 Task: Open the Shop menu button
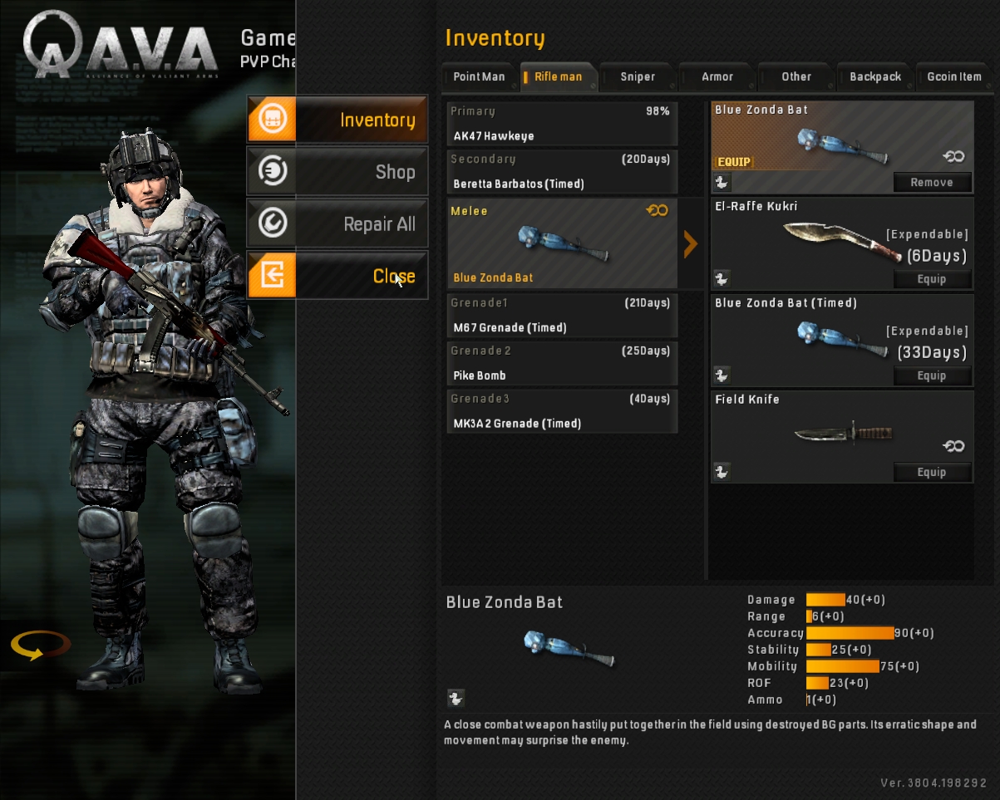pyautogui.click(x=337, y=172)
